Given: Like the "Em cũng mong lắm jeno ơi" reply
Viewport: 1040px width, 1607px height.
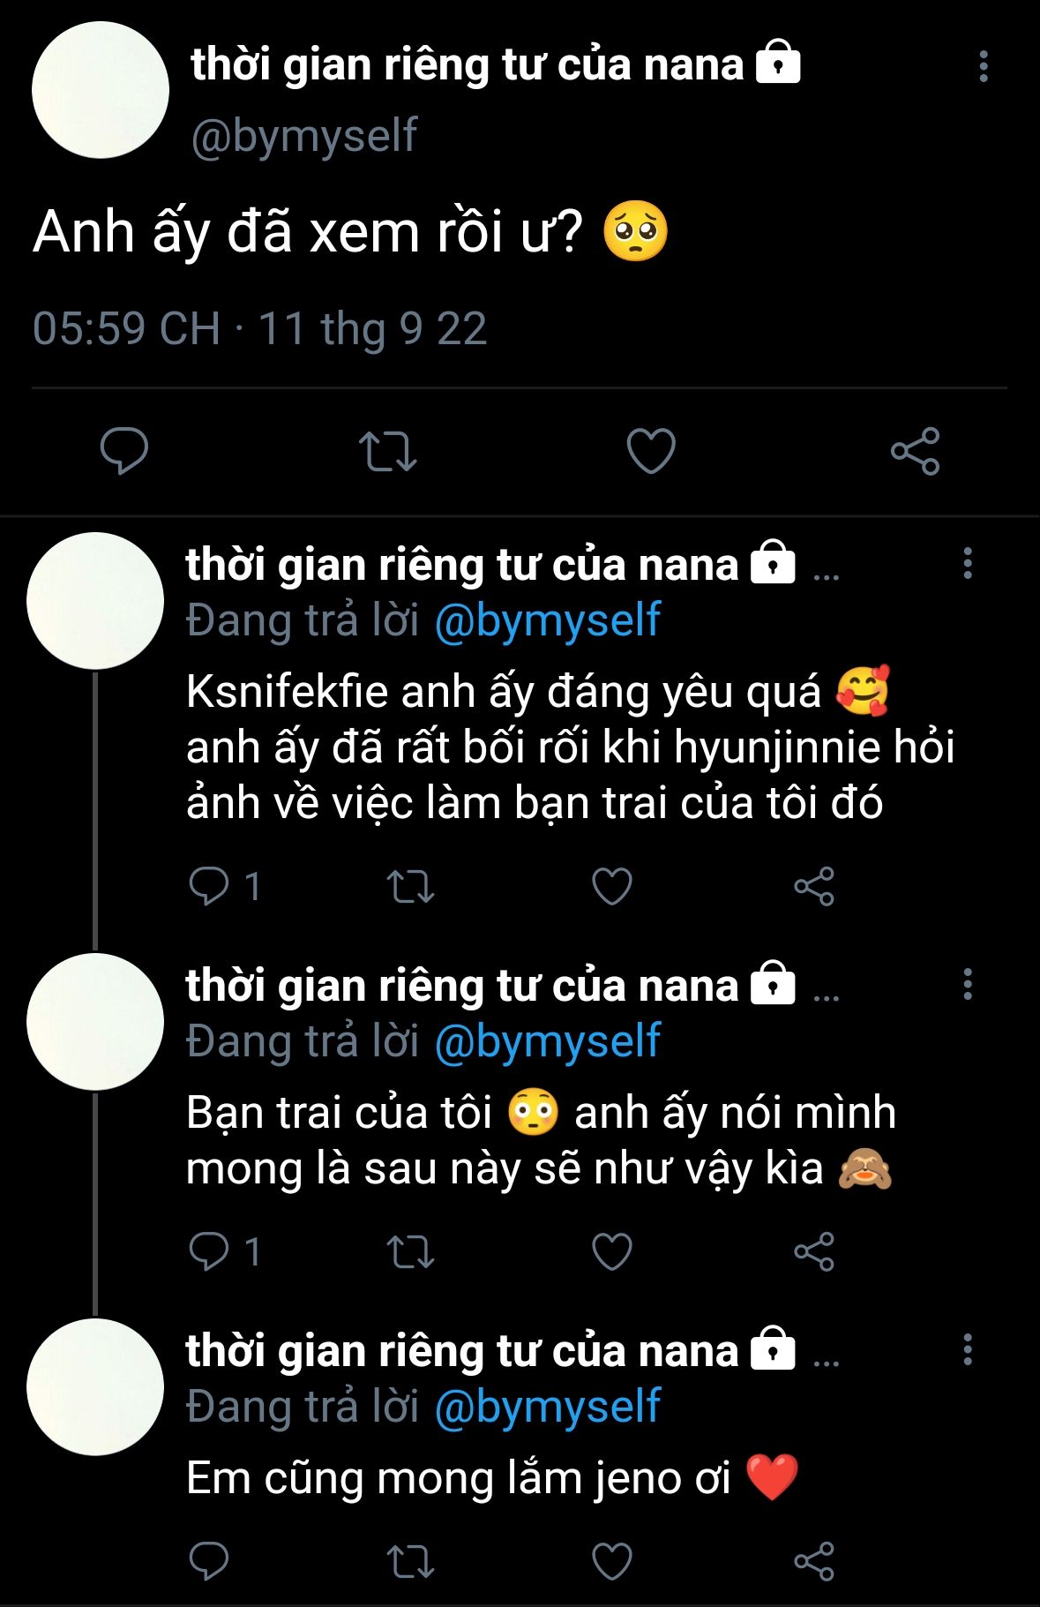Looking at the screenshot, I should [x=612, y=1560].
